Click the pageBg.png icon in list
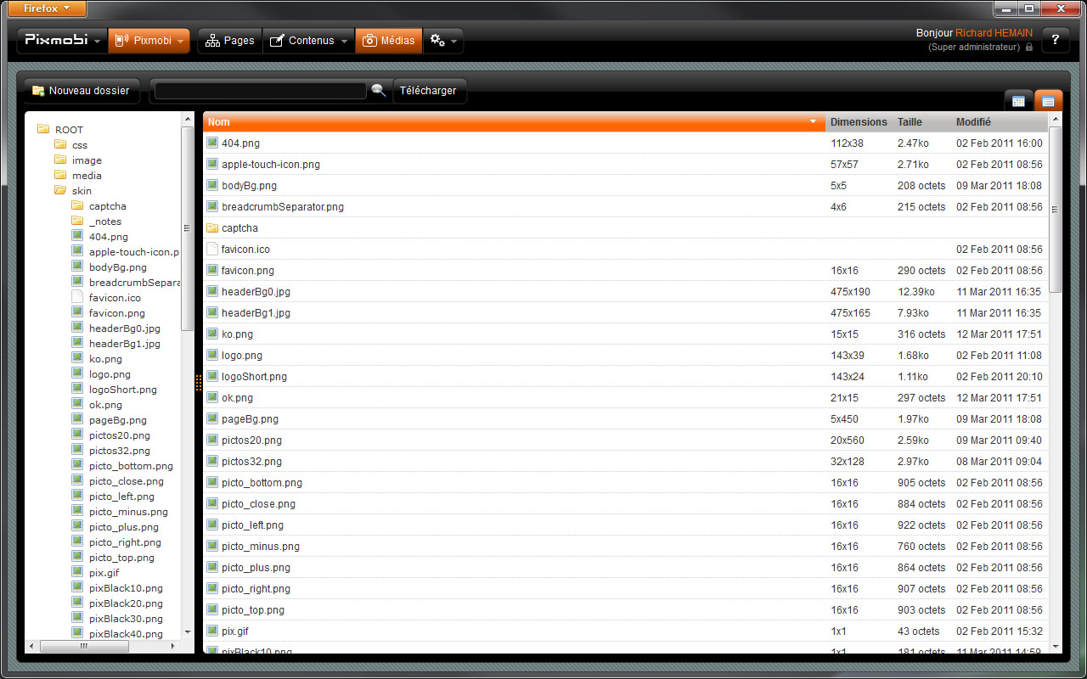This screenshot has height=679, width=1087. pyautogui.click(x=212, y=418)
